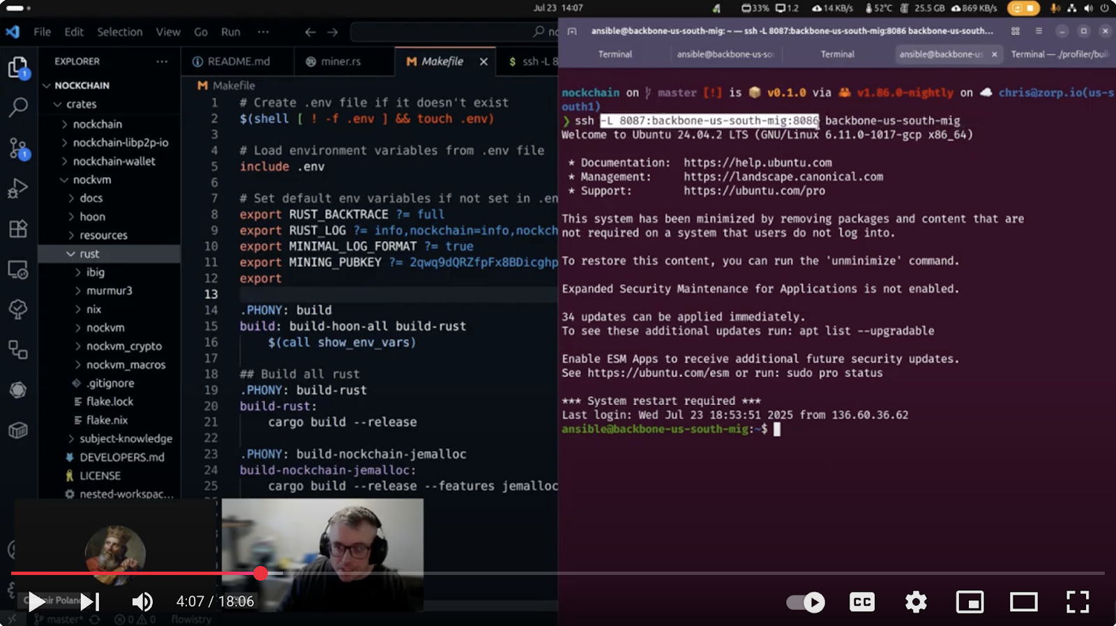Screen dimensions: 1116x626
Task: Select the first Terminal tab
Action: pyautogui.click(x=615, y=54)
